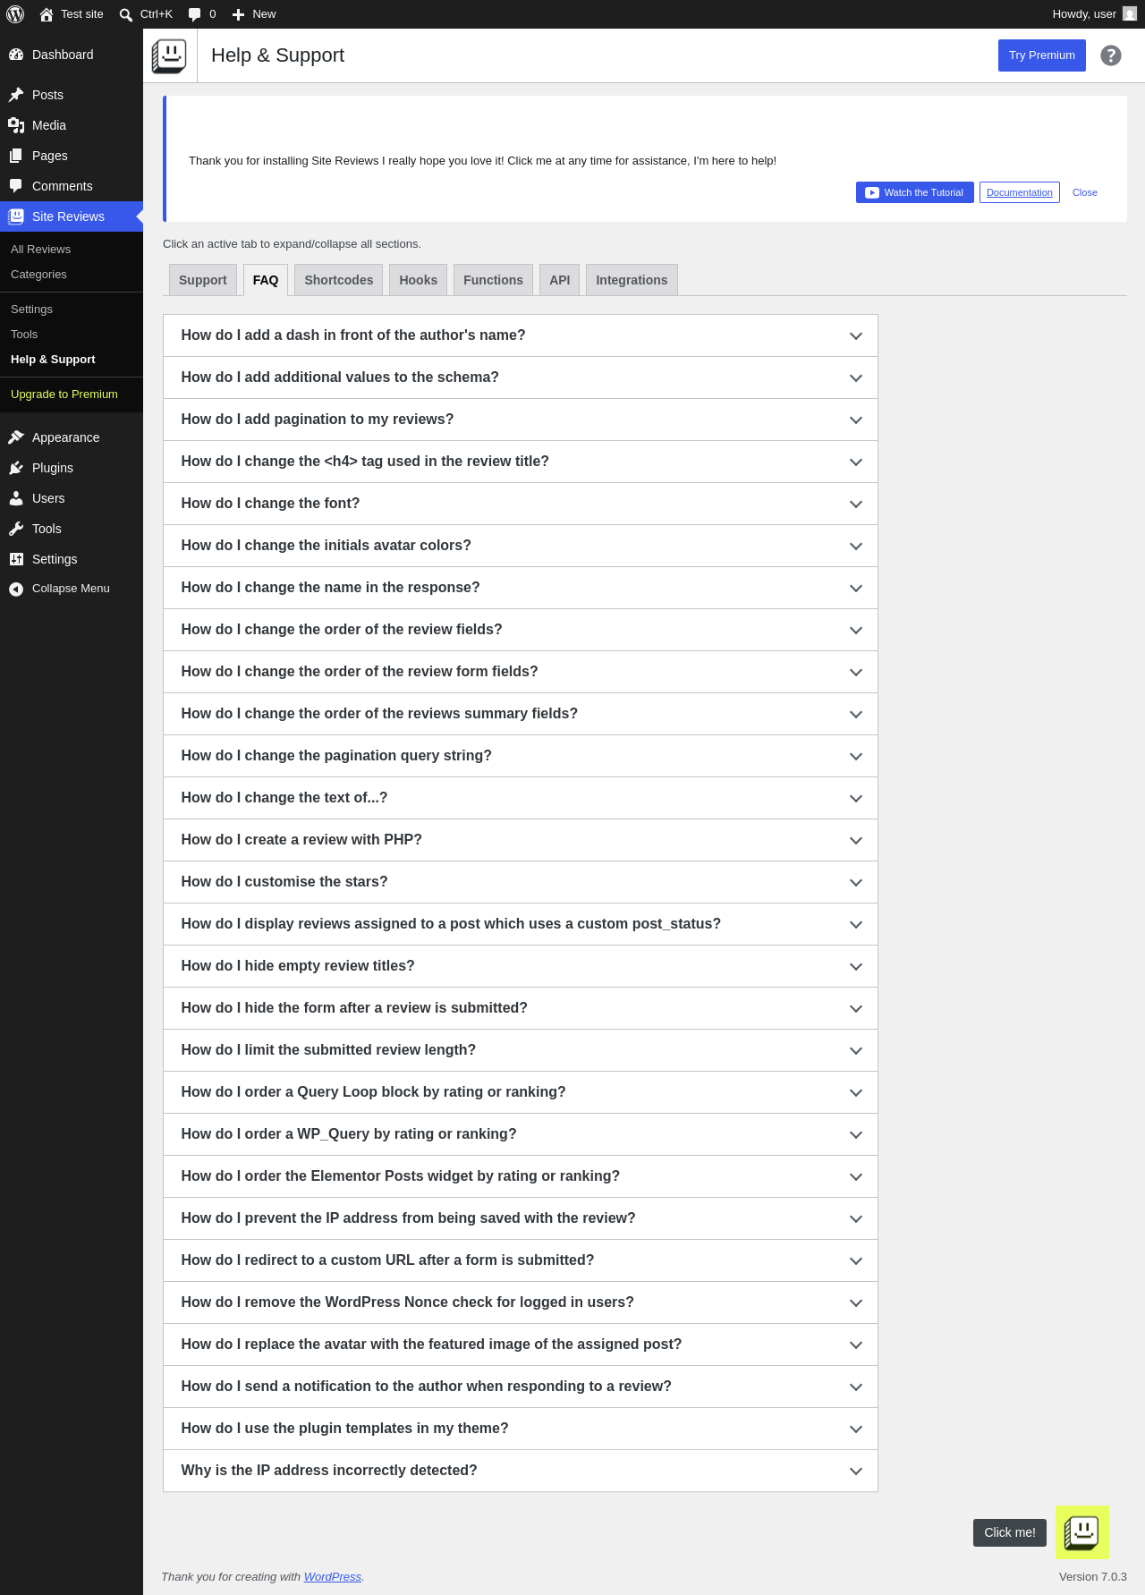1145x1595 pixels.
Task: Expand the hide empty review titles question
Action: 521,966
